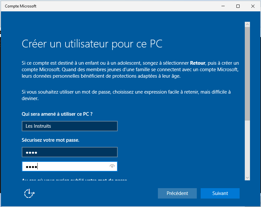Click the first password entry field
Screen dimensions: 261x207
(69, 152)
